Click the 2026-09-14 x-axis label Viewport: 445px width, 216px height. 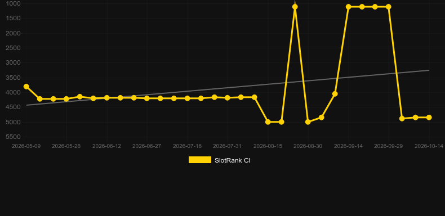349,146
